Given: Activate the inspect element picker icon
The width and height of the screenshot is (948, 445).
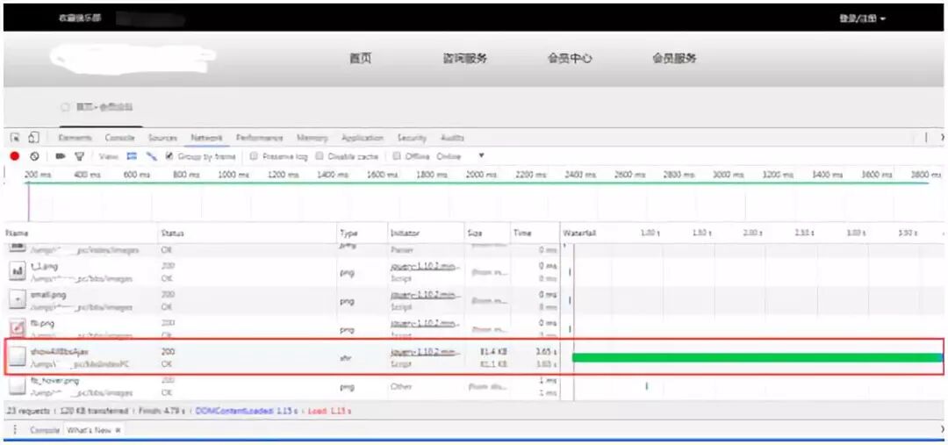Looking at the screenshot, I should [x=15, y=138].
